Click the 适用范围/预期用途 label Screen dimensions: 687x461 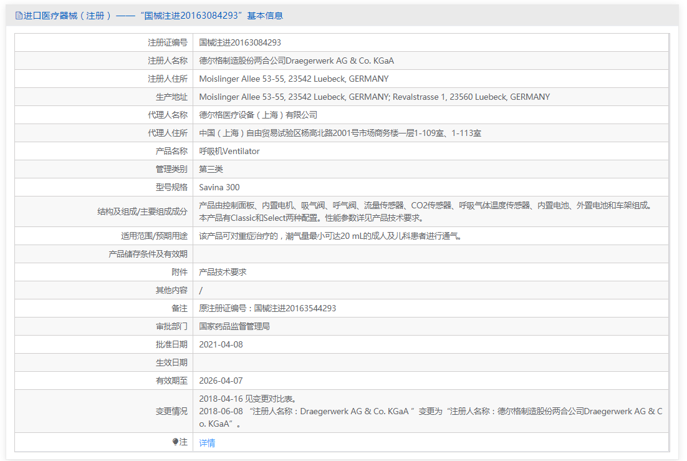point(154,236)
